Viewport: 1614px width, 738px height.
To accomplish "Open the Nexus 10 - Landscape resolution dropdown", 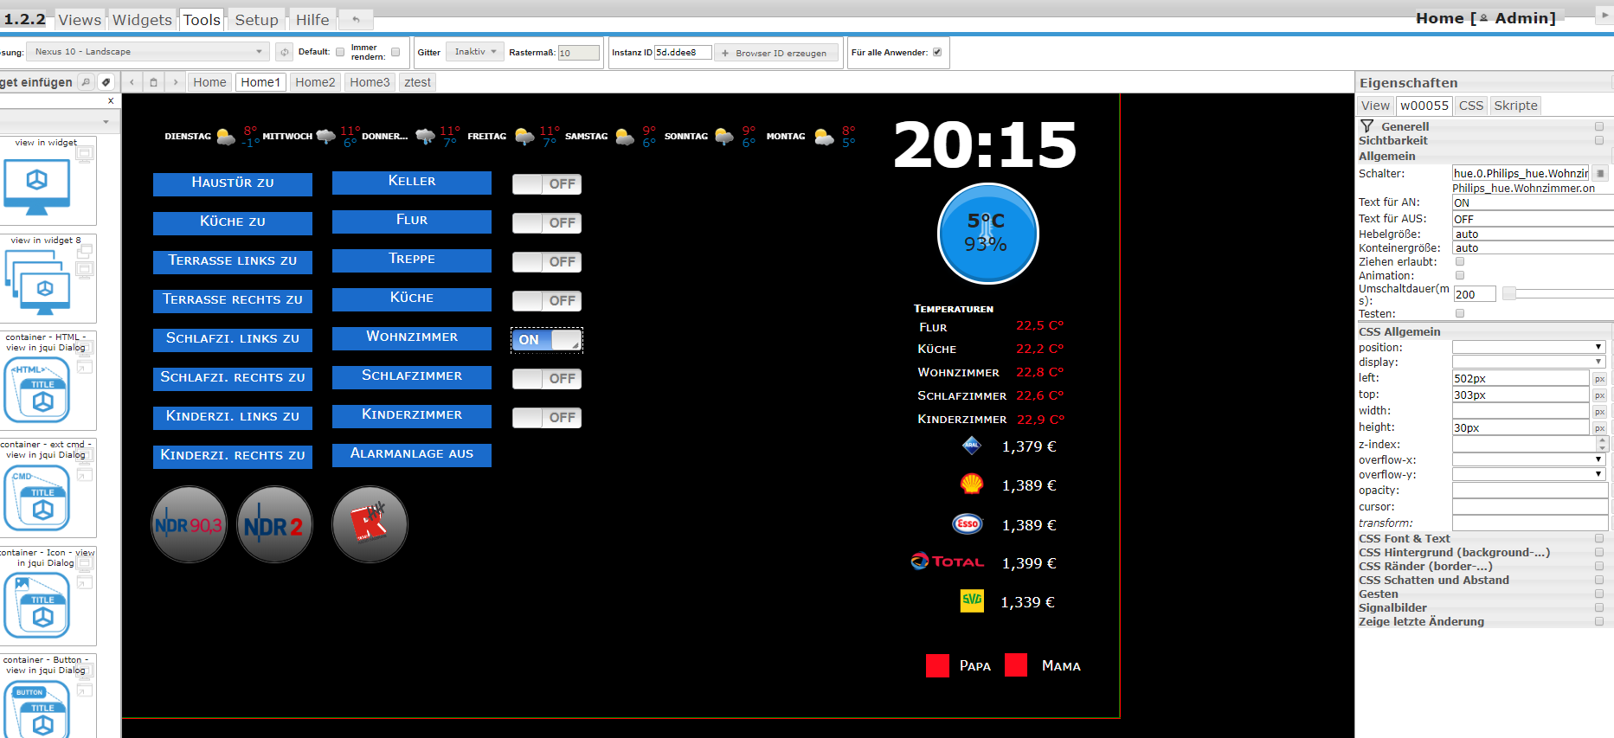I will pyautogui.click(x=148, y=52).
